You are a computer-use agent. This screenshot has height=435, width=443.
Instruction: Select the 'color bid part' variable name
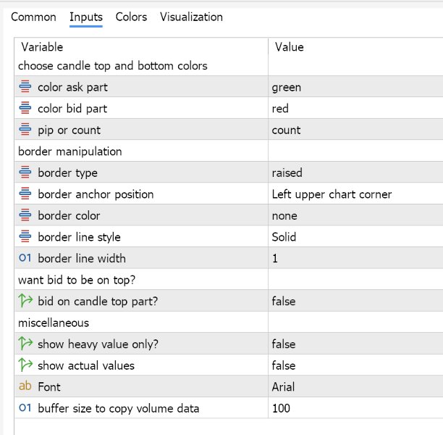coord(72,109)
